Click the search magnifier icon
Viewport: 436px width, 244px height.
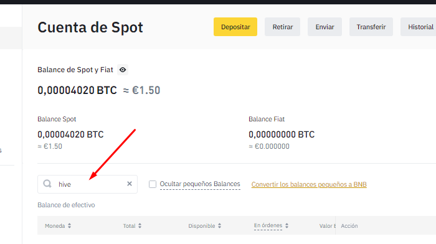tap(47, 184)
